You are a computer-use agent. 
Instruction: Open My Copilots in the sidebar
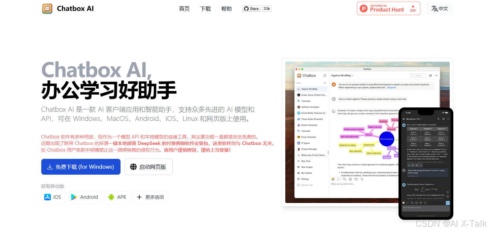click(312, 173)
